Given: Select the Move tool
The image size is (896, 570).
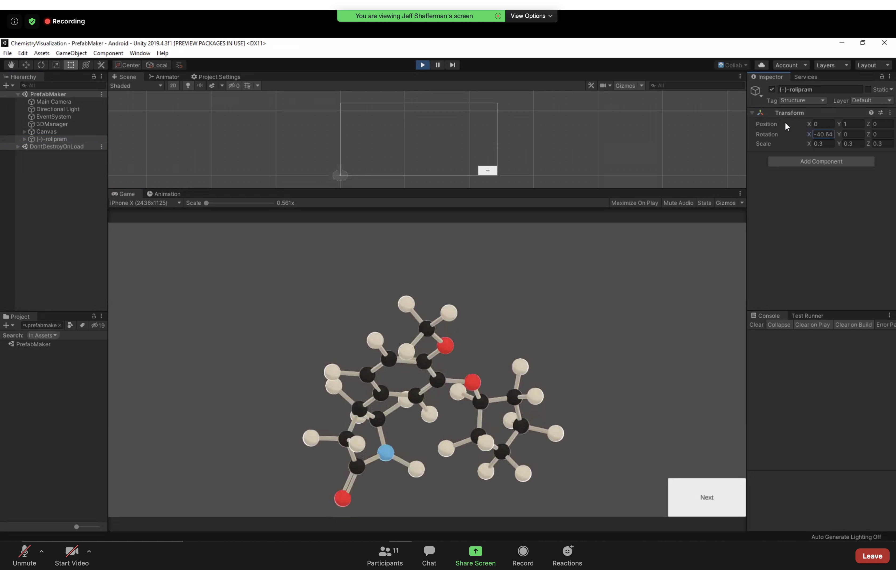Looking at the screenshot, I should click(x=26, y=65).
